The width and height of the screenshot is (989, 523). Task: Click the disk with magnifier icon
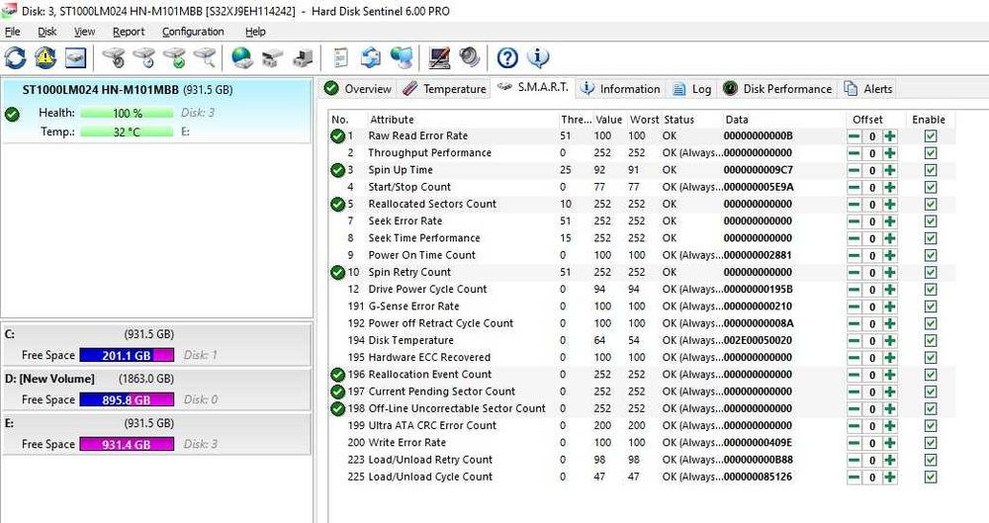(205, 58)
